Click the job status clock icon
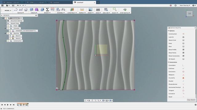Viewport: 197px width, 110px height. (175, 5)
